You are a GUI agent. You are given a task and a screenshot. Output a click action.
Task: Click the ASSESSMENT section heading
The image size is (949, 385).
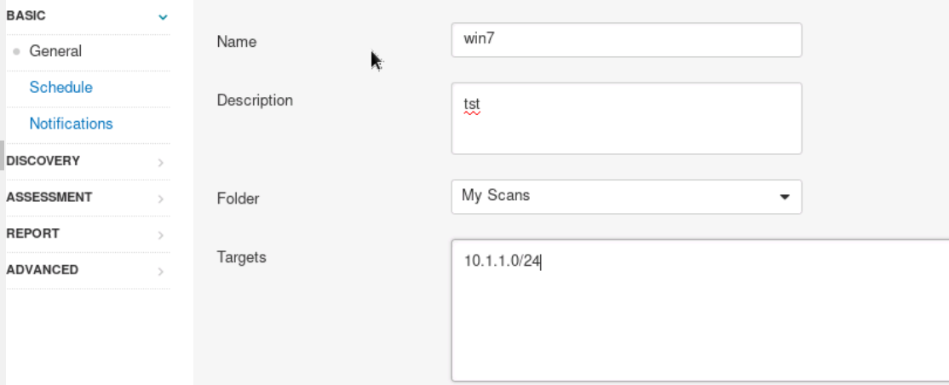(49, 197)
